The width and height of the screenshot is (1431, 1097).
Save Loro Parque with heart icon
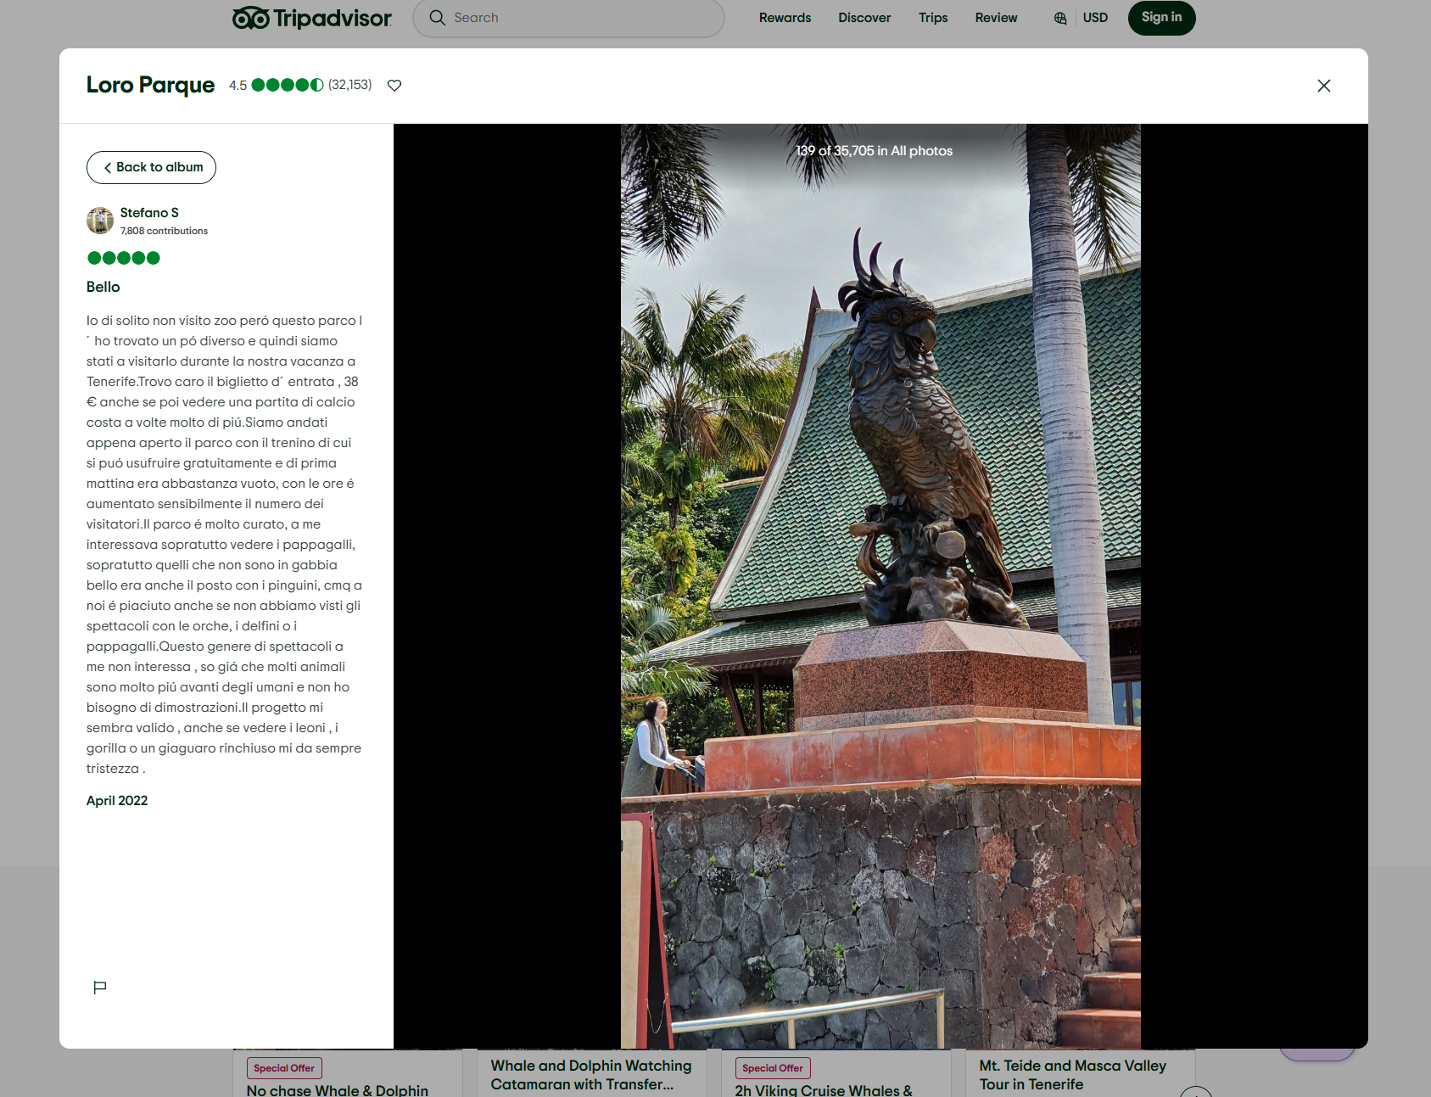(x=394, y=85)
